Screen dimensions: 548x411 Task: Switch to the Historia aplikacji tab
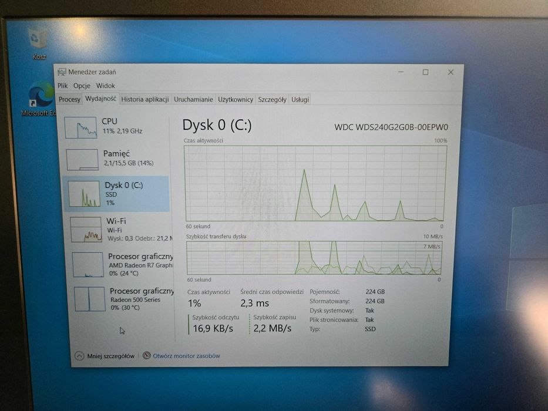tap(145, 100)
